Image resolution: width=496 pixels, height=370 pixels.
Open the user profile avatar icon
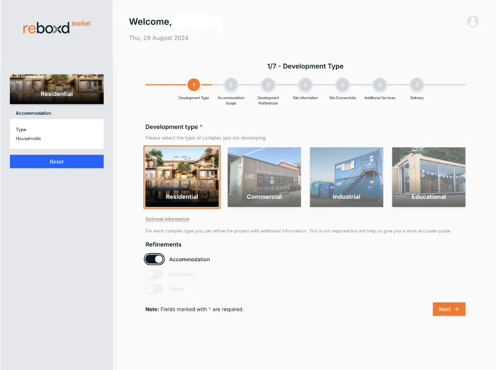click(473, 21)
